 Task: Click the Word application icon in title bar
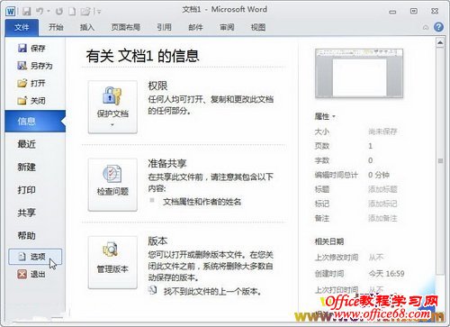[10, 12]
